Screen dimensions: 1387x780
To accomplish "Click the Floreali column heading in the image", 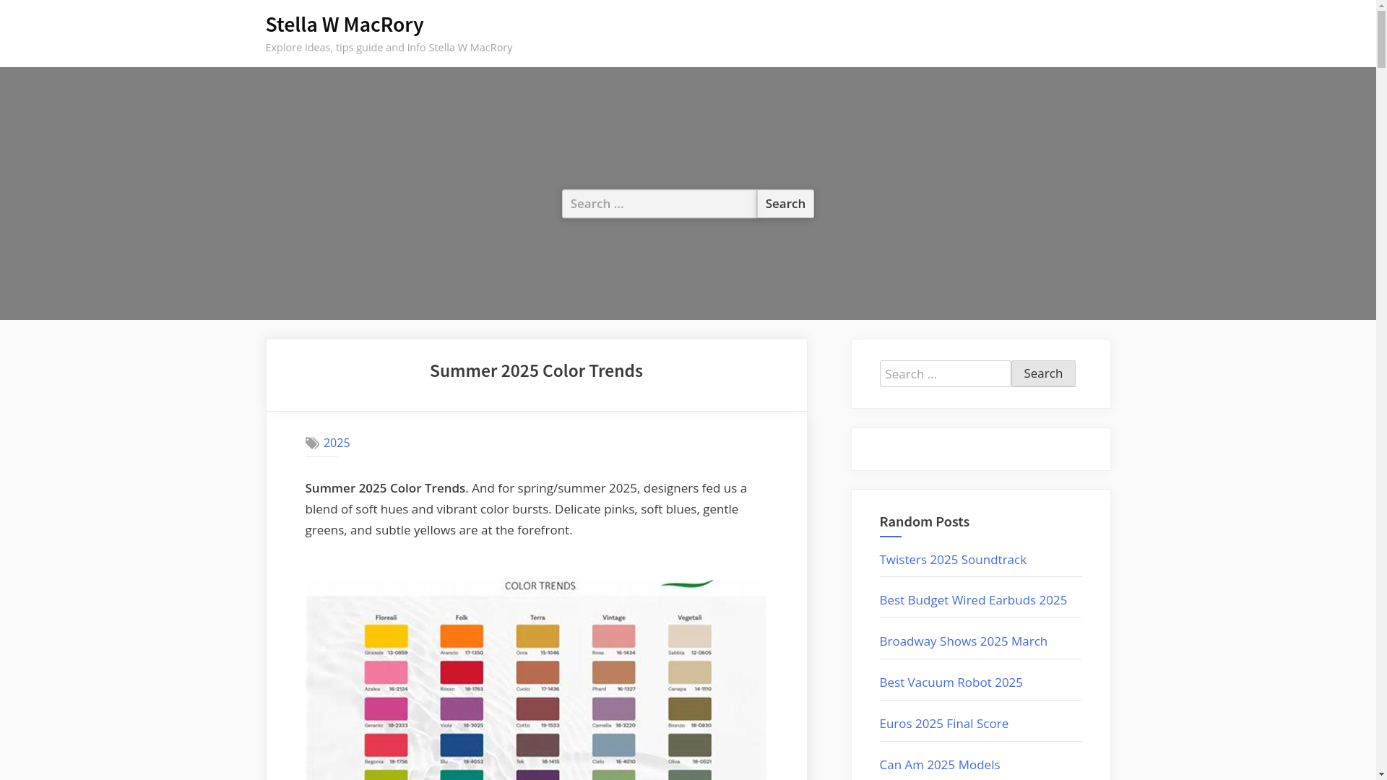I will (386, 617).
